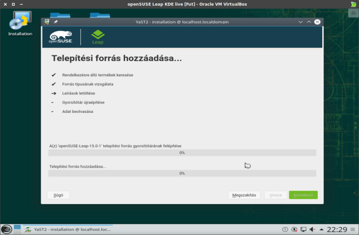Click the muted audio volume tray icon
This screenshot has height=235, width=359.
coord(312,229)
